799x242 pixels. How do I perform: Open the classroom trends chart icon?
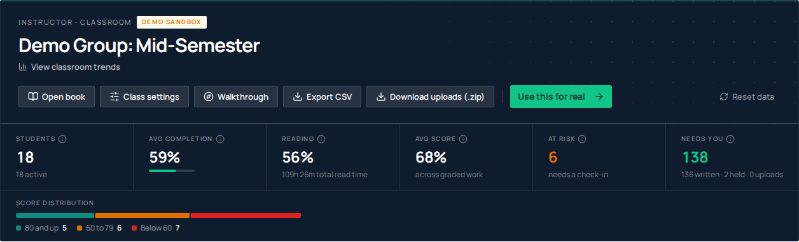23,67
